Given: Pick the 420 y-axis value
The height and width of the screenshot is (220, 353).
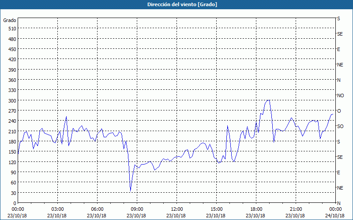Looking at the screenshot, I should click(x=12, y=59).
